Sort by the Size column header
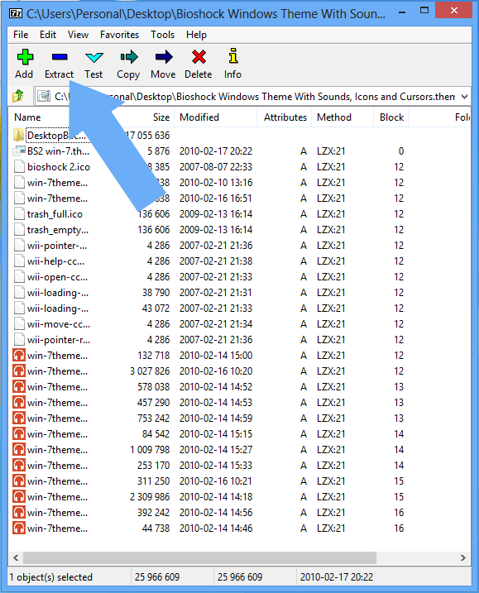 pyautogui.click(x=161, y=117)
